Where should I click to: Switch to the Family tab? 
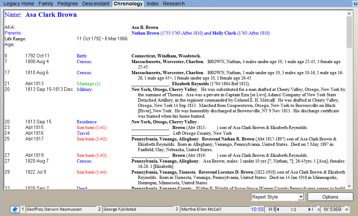(x=46, y=4)
